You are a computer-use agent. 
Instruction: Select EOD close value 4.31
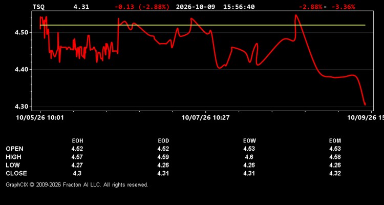[163, 173]
